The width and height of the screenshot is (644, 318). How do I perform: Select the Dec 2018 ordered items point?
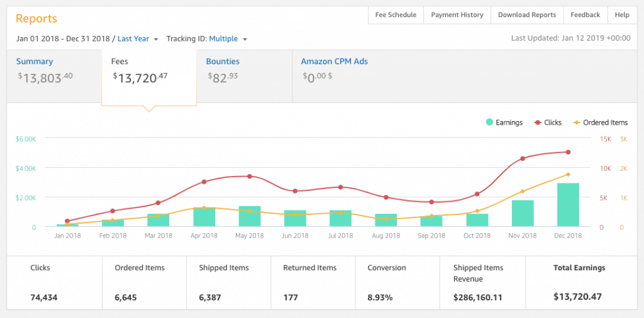click(x=568, y=175)
